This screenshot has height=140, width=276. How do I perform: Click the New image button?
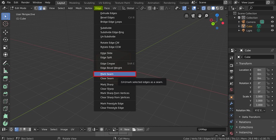pos(125,129)
